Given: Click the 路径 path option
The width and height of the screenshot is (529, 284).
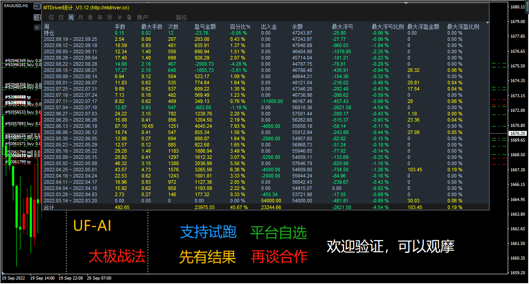Looking at the screenshot, I should point(181,17).
